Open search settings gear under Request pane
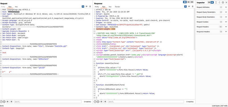Screen dimensions: 228x107 coord(4,102)
